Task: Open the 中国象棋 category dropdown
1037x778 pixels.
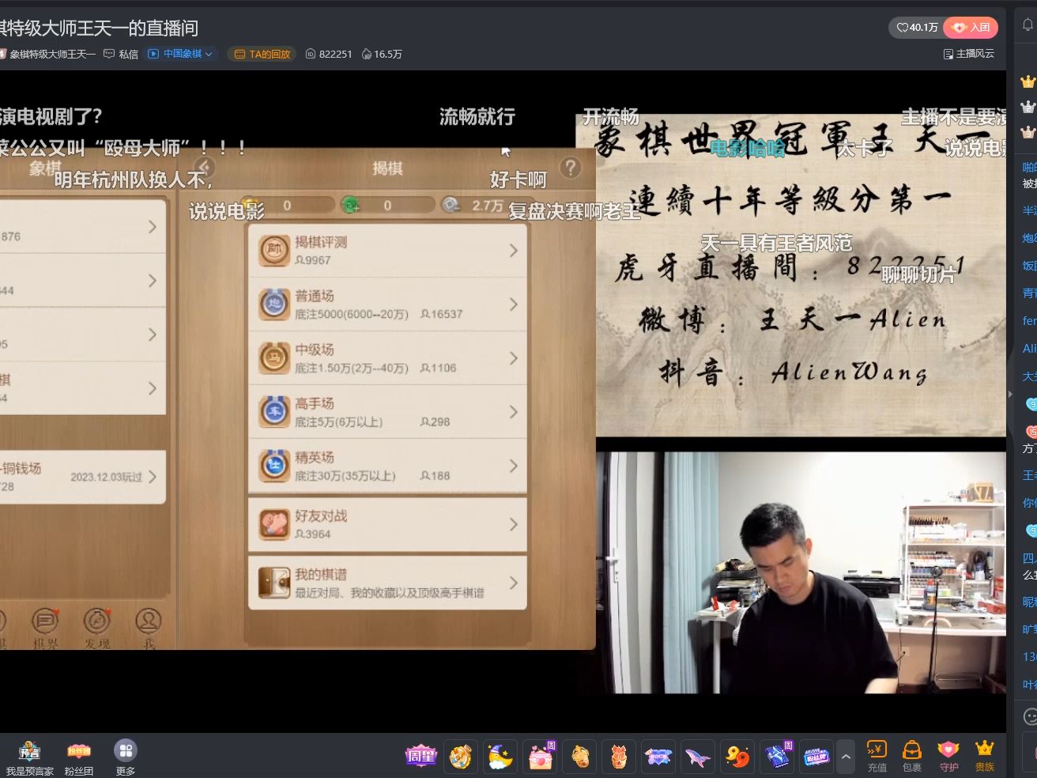Action: 180,54
